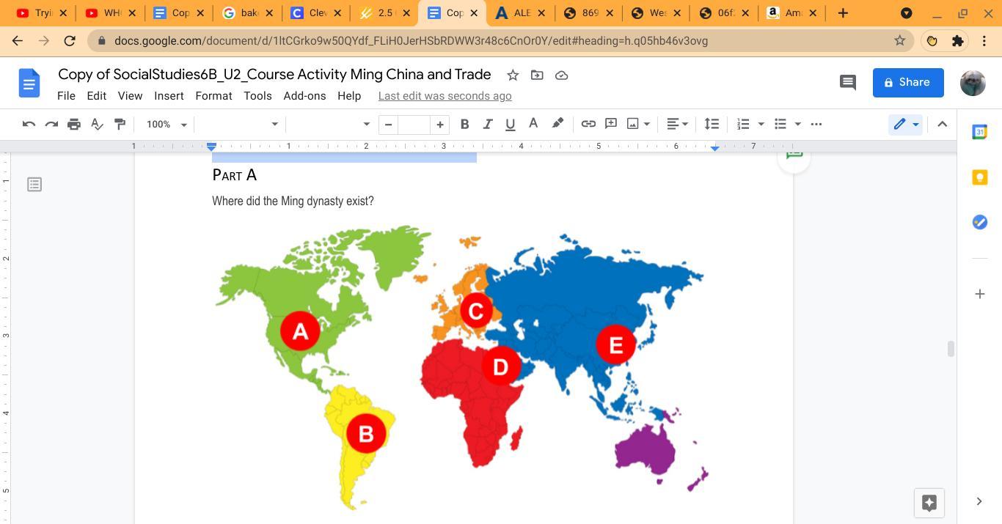Click the add comment bubble in margin

794,156
